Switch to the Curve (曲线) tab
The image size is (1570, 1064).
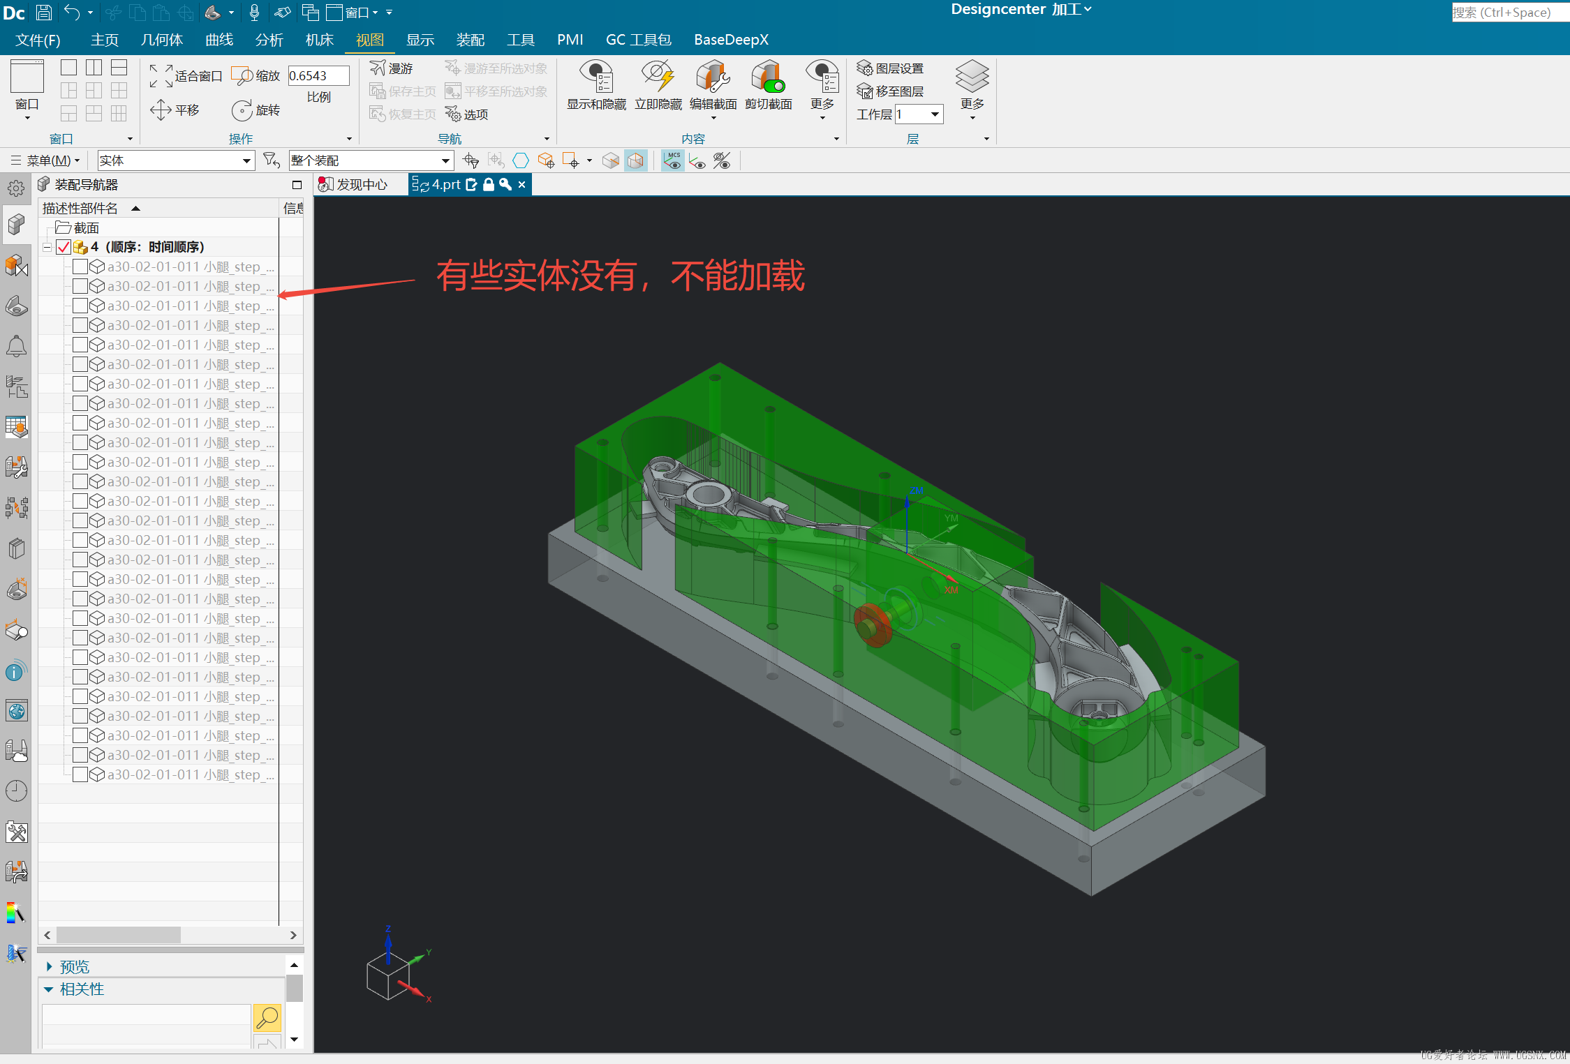click(219, 40)
